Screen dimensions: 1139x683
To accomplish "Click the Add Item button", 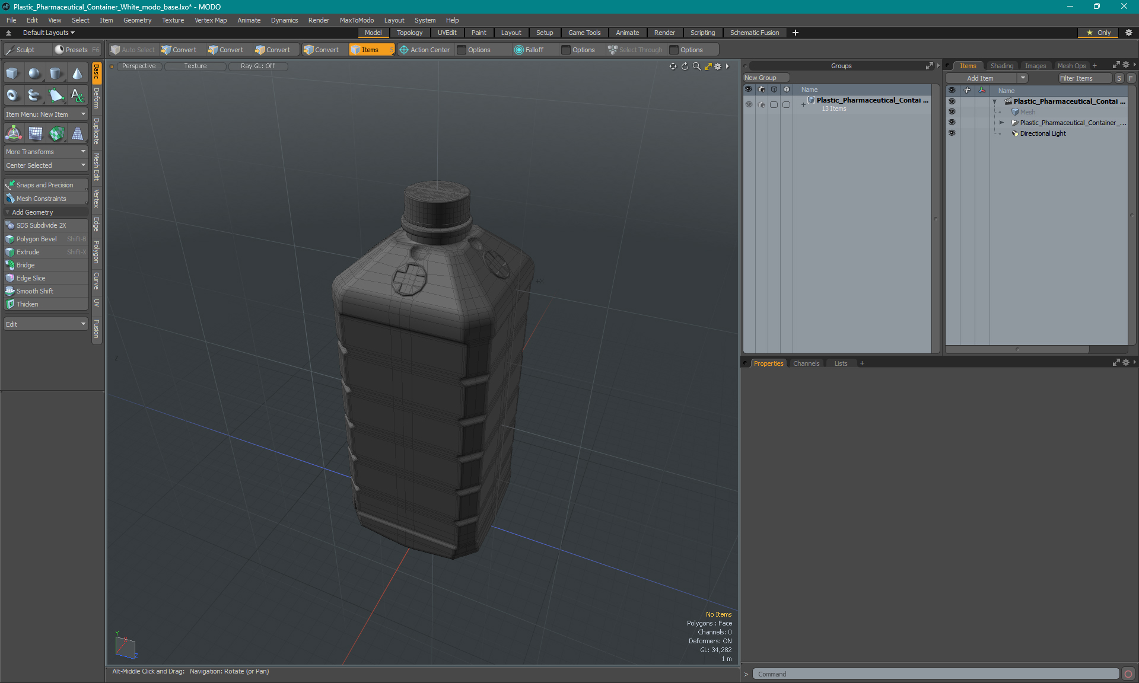I will (980, 78).
